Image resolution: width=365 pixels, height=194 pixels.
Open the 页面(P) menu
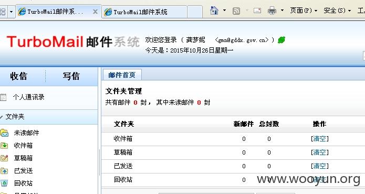click(x=304, y=11)
